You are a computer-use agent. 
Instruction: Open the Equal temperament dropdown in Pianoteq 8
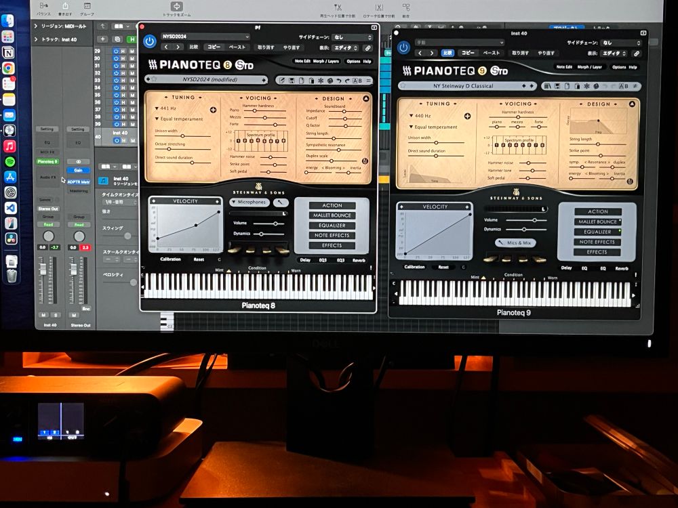[178, 119]
